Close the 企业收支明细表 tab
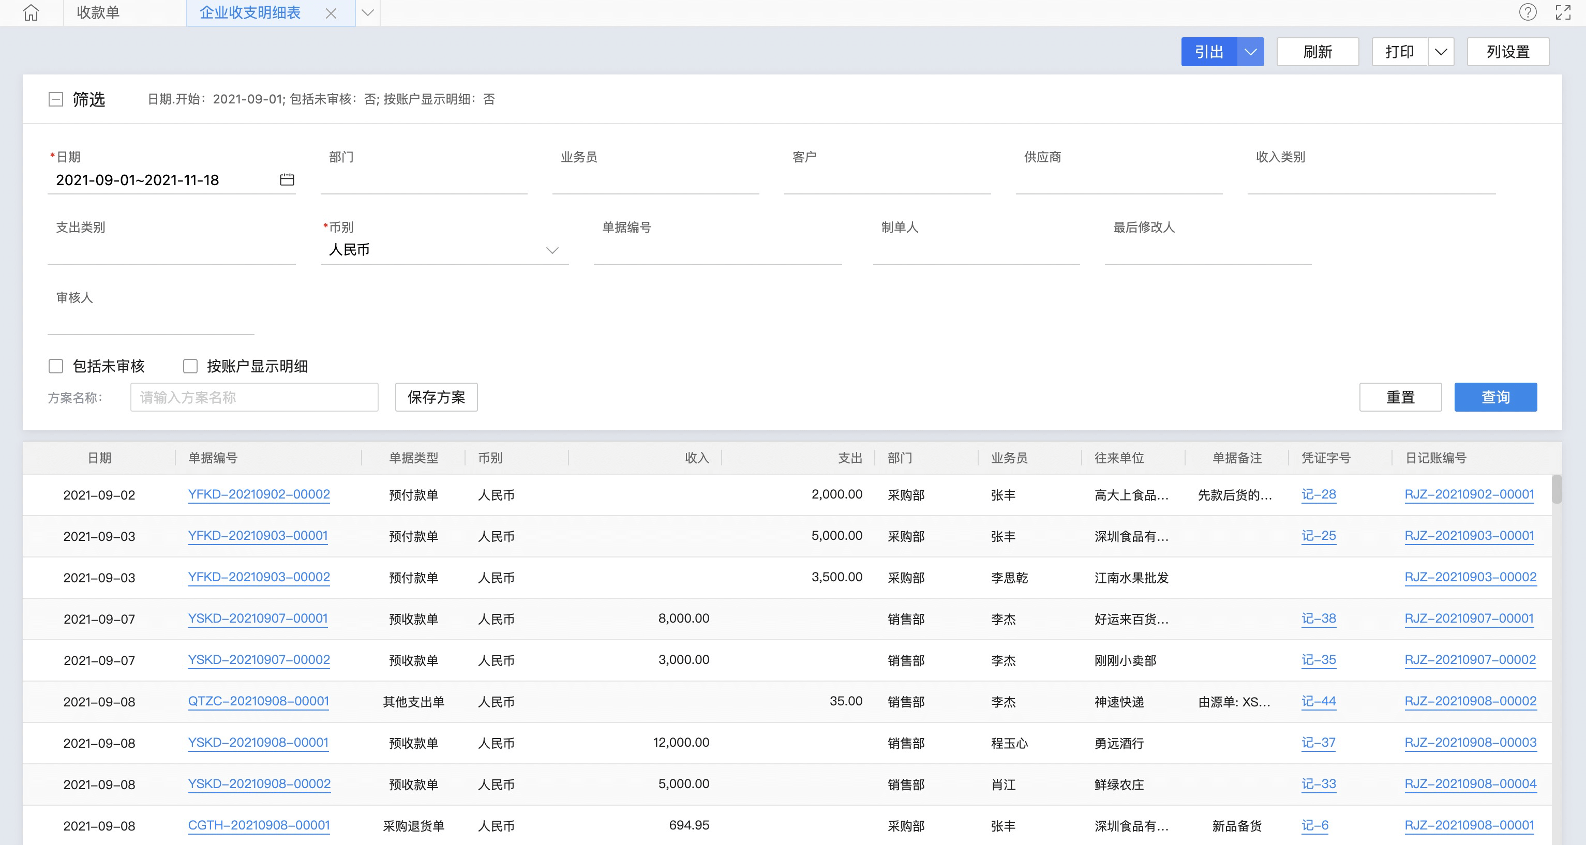The width and height of the screenshot is (1586, 845). pos(331,13)
